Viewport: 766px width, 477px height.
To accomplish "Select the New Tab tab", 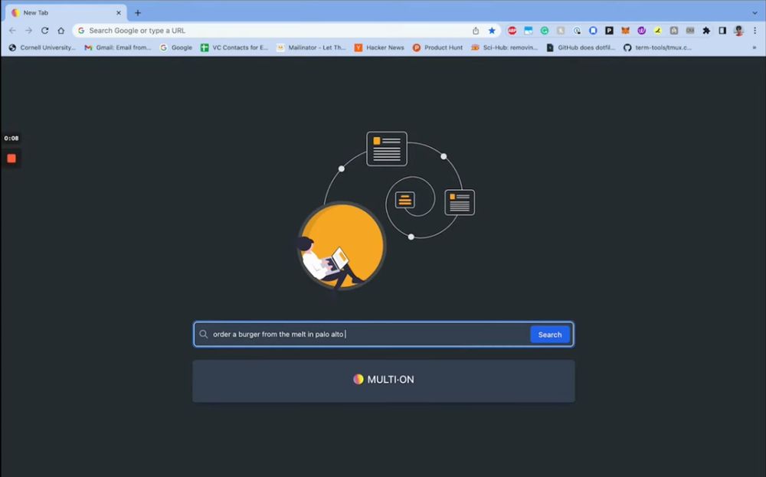I will (66, 13).
